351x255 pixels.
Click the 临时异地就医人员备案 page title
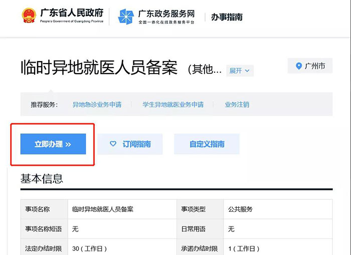pos(99,68)
